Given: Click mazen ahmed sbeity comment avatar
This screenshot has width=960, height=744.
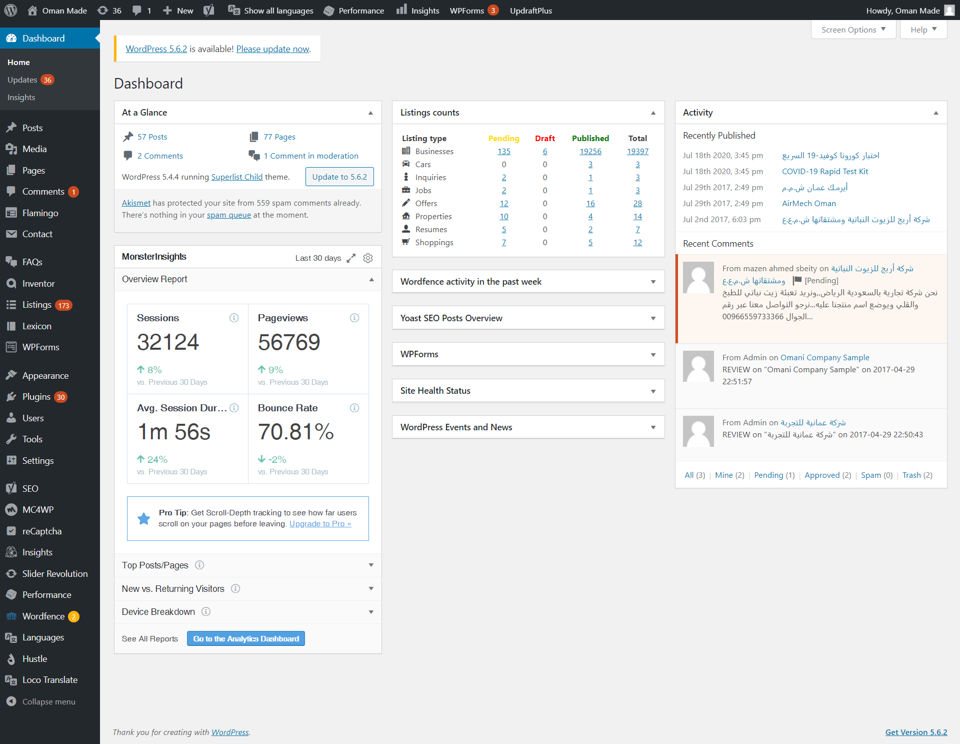Looking at the screenshot, I should (698, 277).
